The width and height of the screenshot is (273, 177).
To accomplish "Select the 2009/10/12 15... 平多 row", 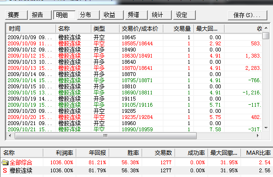I will point(134,56).
